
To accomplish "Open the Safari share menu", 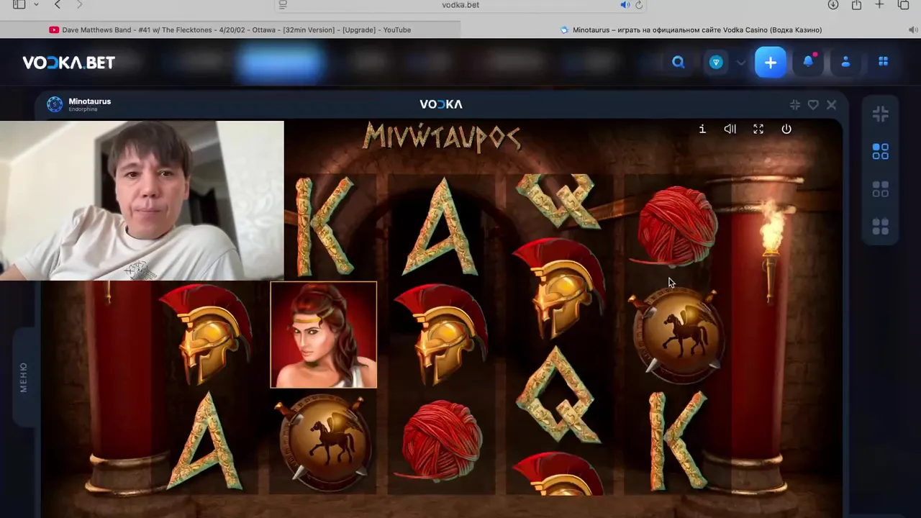I will (x=856, y=5).
